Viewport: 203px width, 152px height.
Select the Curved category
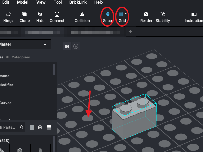pyautogui.click(x=6, y=103)
